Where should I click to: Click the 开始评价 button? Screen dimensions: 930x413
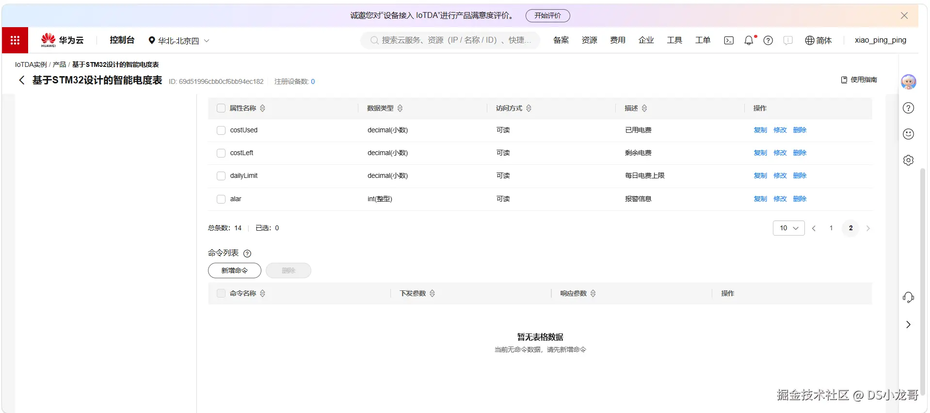click(547, 16)
